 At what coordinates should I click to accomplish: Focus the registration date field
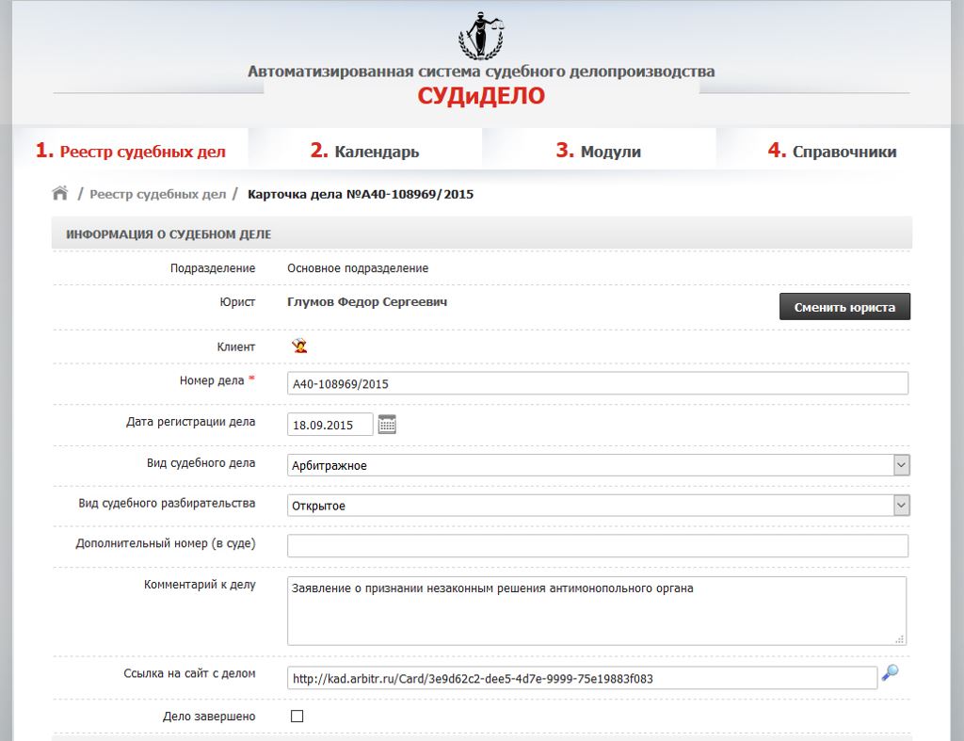[x=330, y=425]
